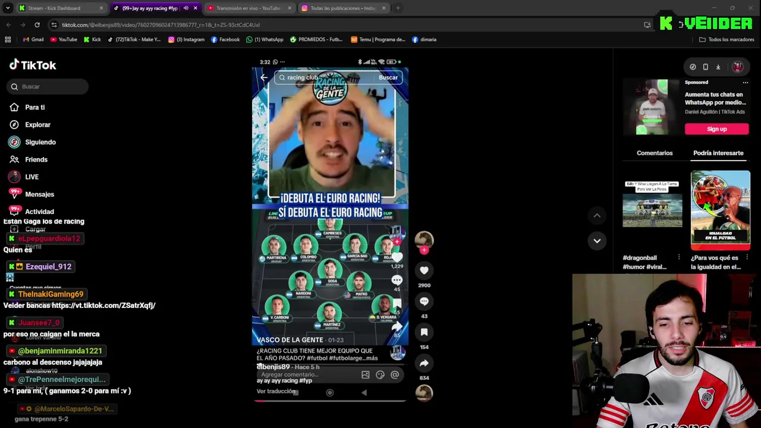Open emoji picker in comment box
This screenshot has width=761, height=428.
coord(380,374)
